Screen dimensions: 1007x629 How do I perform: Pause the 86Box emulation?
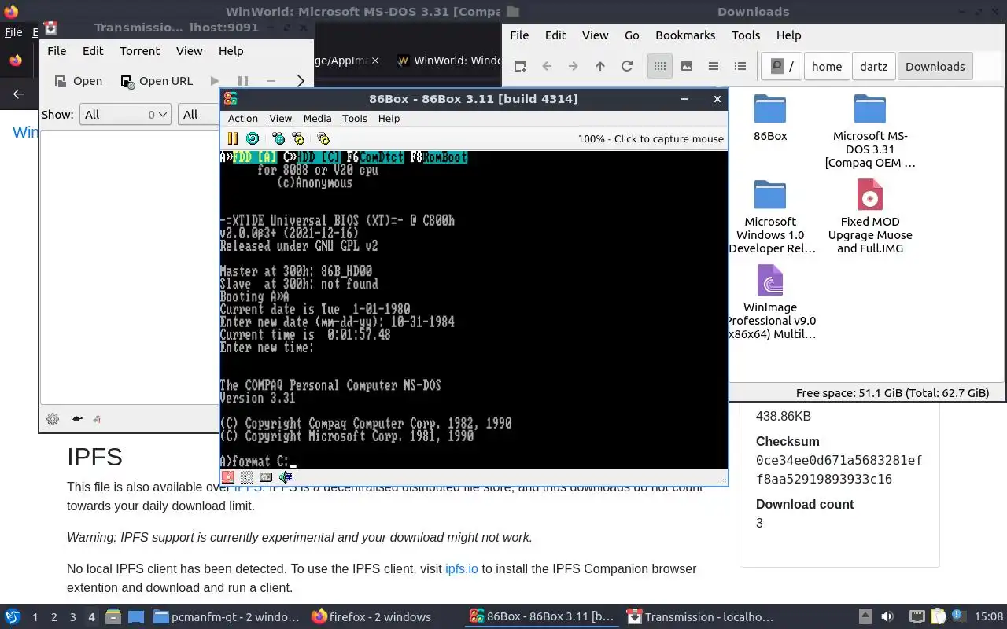[x=232, y=138]
